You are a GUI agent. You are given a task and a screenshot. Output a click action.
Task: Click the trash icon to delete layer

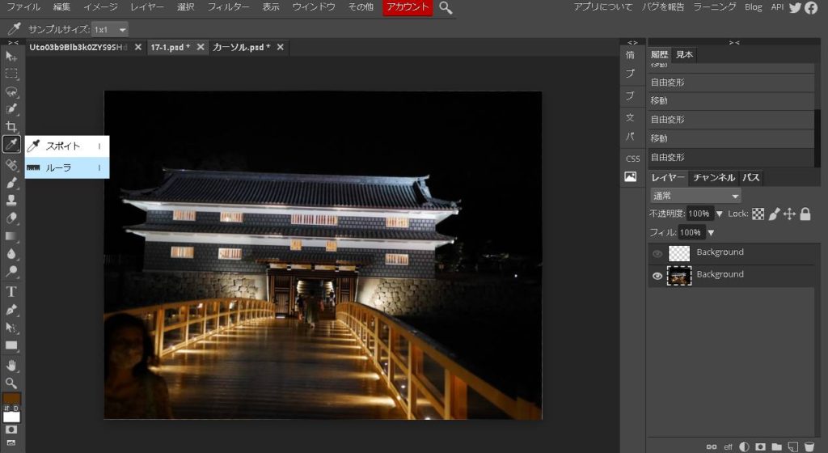809,446
